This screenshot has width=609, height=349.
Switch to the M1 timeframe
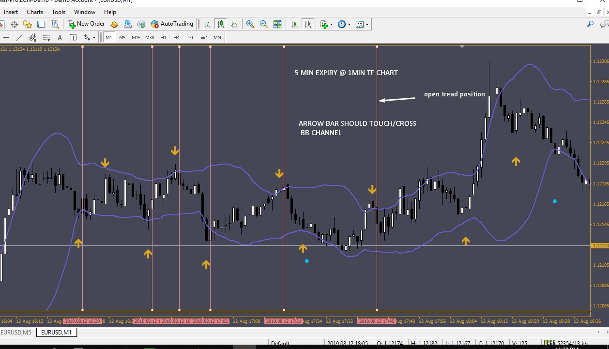109,37
